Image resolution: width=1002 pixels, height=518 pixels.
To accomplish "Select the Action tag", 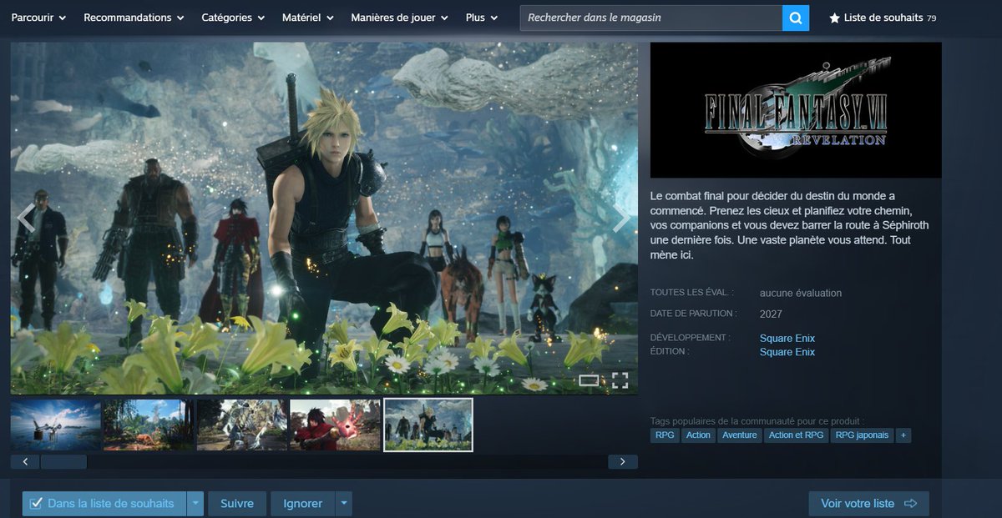I will click(698, 435).
